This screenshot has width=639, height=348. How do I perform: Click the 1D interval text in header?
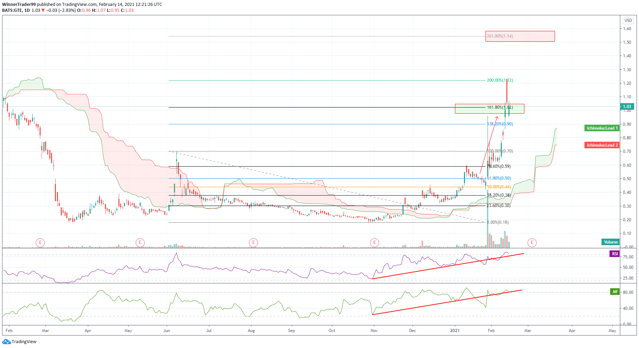(x=27, y=10)
